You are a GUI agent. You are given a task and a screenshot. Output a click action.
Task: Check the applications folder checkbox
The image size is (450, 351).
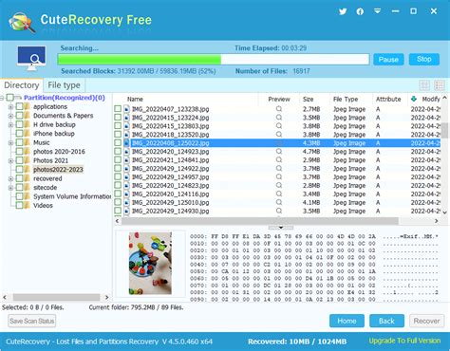19,106
